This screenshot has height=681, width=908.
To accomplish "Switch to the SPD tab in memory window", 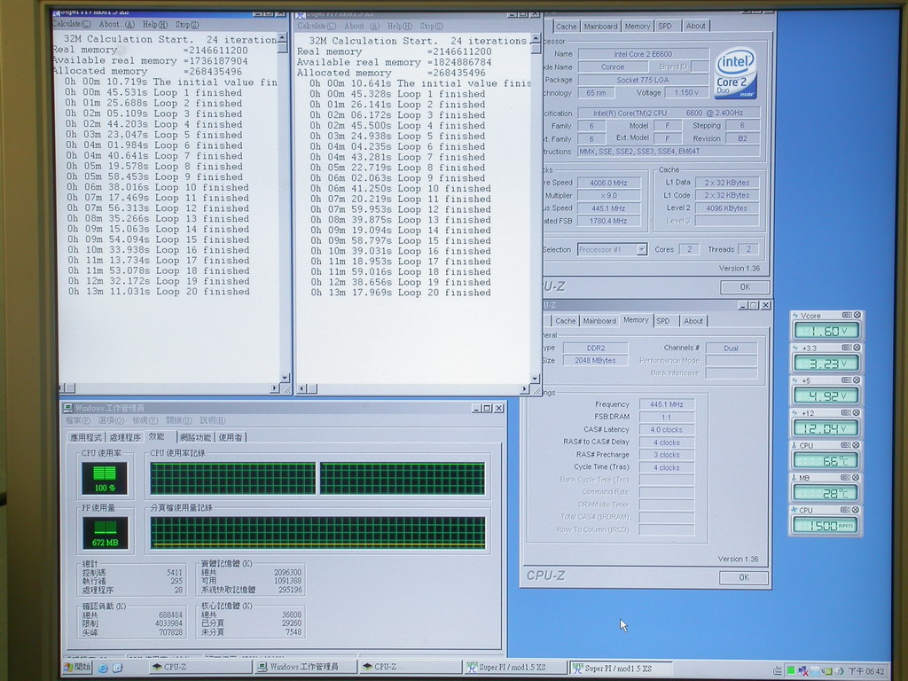I will pyautogui.click(x=663, y=321).
